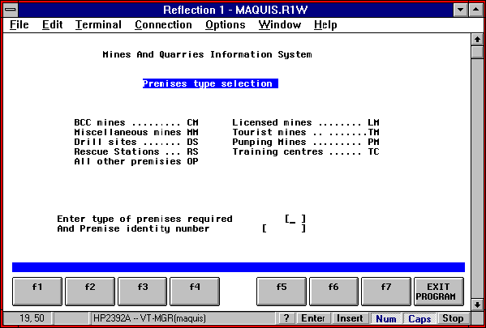Expand the Options menu
486x328 pixels.
click(226, 25)
